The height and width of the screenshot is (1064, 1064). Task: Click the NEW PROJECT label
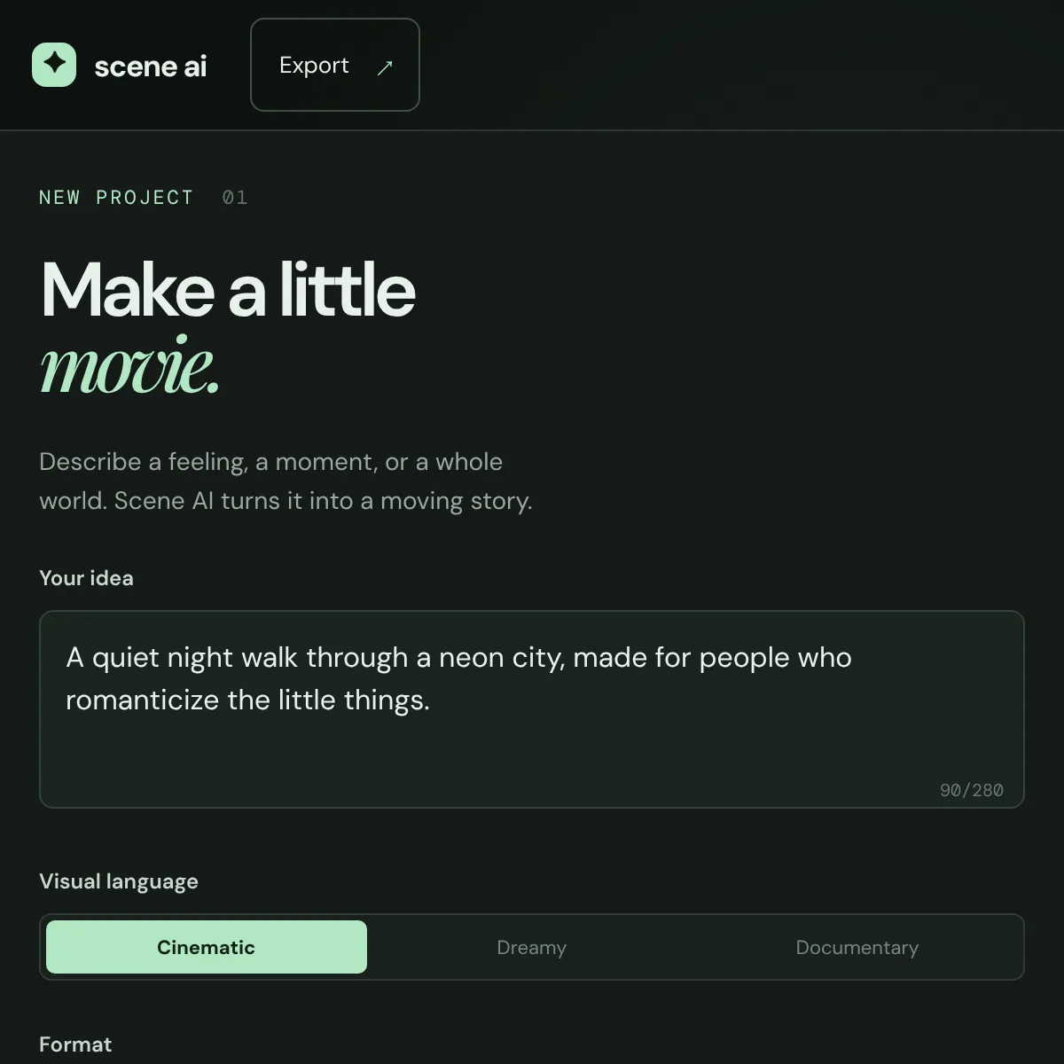pos(116,197)
